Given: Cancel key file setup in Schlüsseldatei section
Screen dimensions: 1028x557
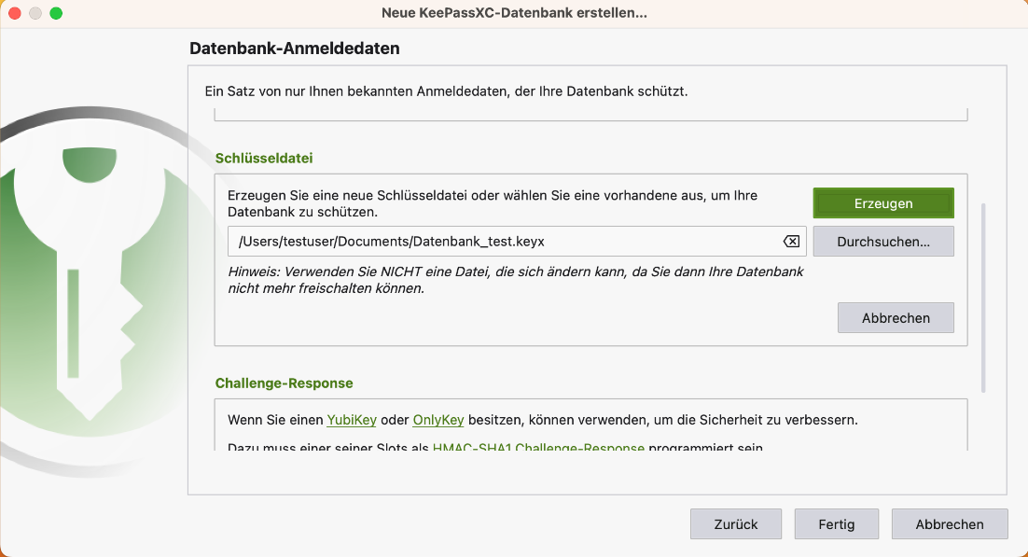Looking at the screenshot, I should 895,318.
